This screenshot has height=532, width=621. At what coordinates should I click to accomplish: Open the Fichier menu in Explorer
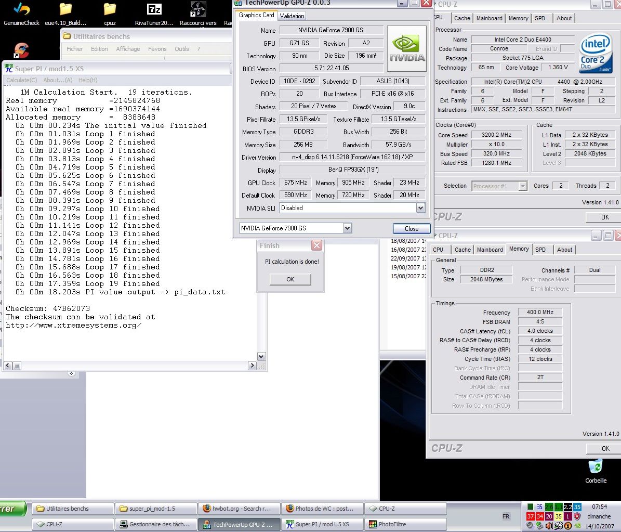74,49
